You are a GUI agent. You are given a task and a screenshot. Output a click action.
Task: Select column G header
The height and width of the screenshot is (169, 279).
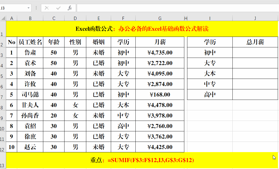tap(160, 18)
